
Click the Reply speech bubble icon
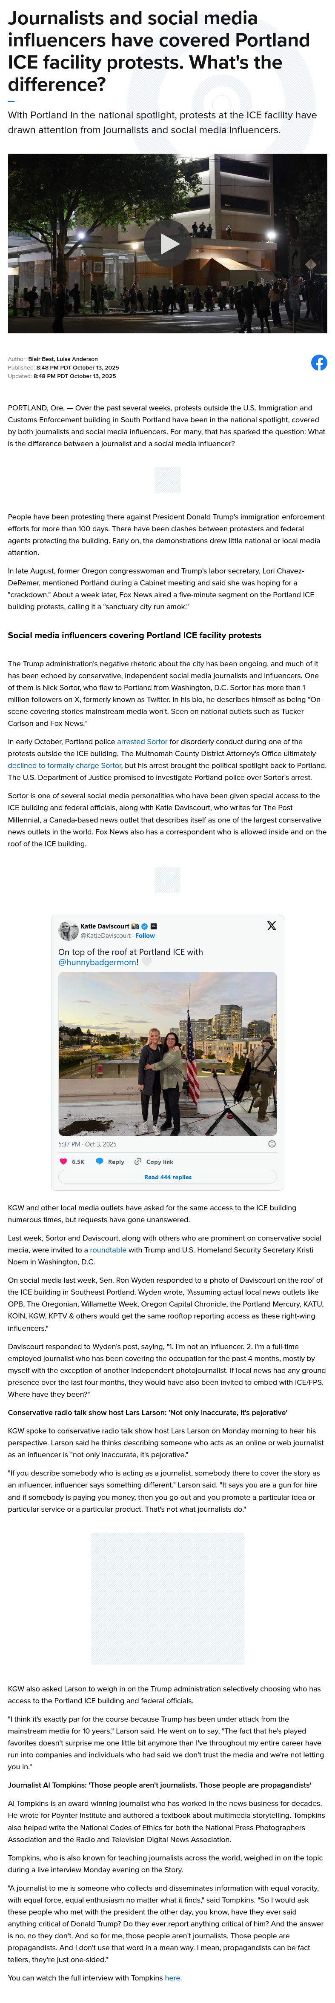[x=100, y=1162]
